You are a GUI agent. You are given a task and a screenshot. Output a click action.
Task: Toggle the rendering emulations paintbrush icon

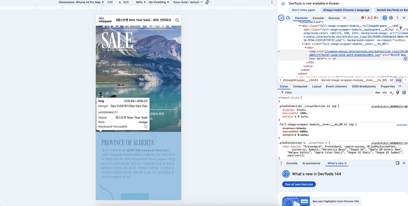[397, 92]
